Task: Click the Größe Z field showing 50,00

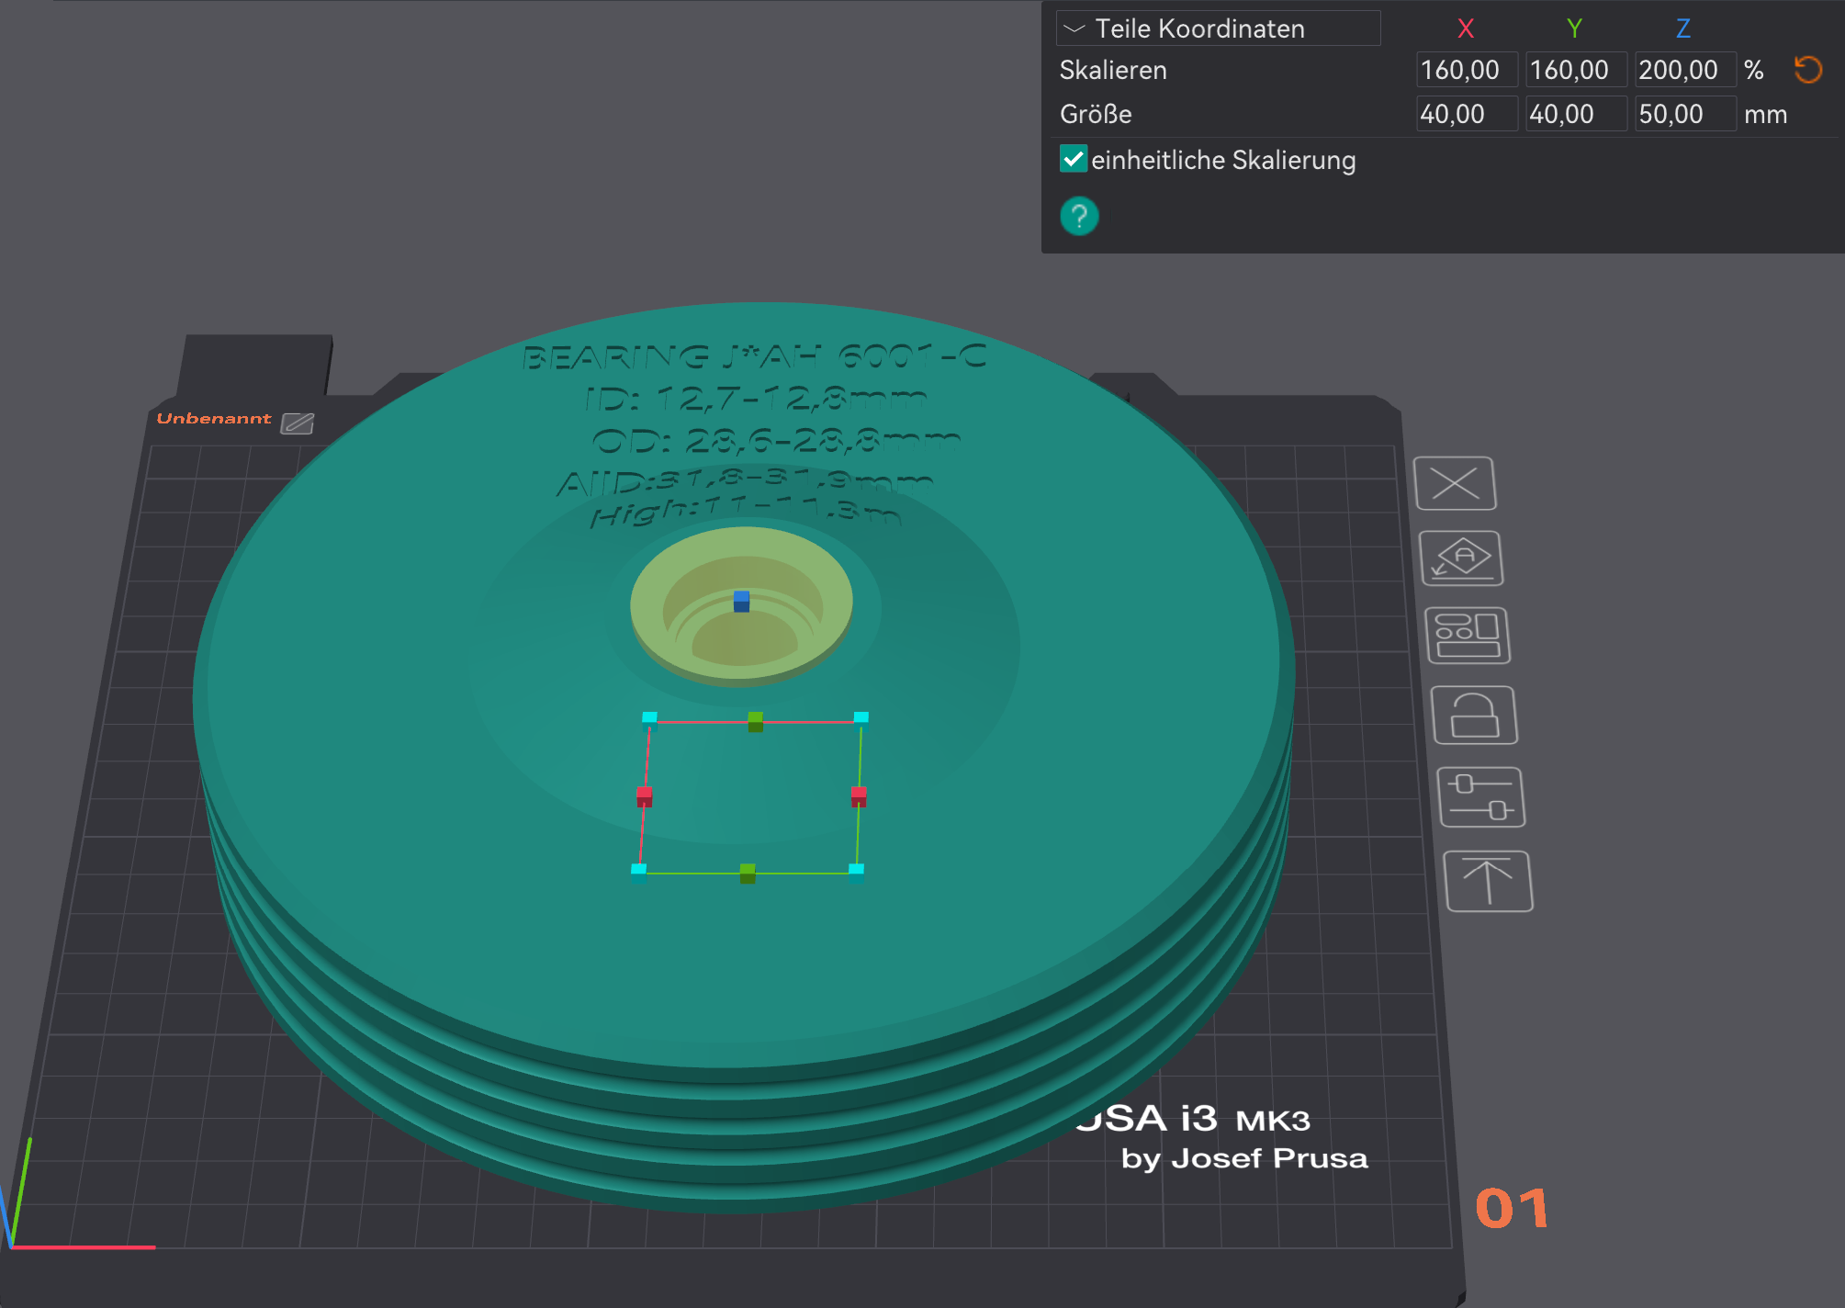Action: click(1684, 114)
